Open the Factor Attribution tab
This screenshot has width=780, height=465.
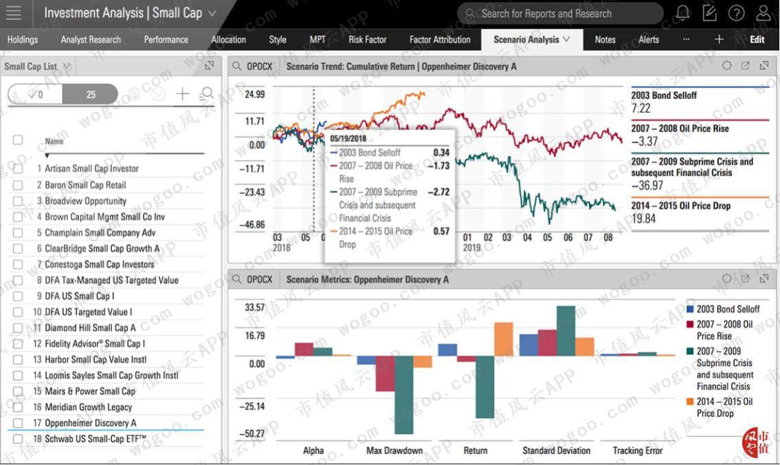440,39
